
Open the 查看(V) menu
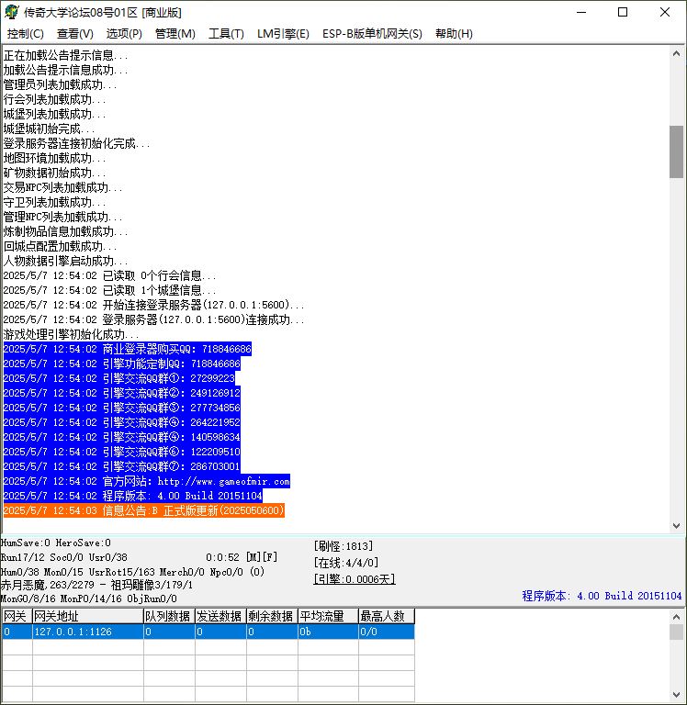coord(75,34)
